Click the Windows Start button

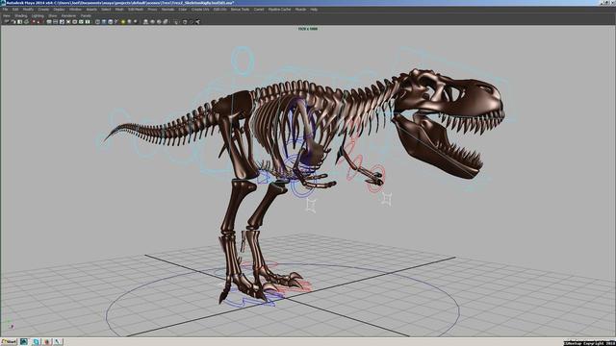coord(9,342)
